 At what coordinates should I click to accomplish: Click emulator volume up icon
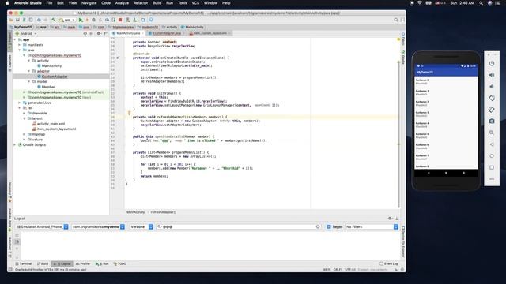492,75
